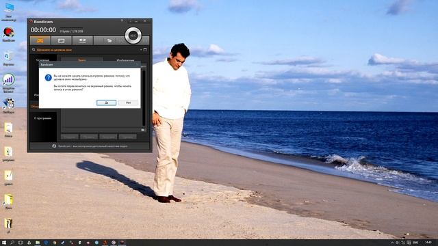Click the volume icon in system tray
The width and height of the screenshot is (438, 246).
pos(398,243)
